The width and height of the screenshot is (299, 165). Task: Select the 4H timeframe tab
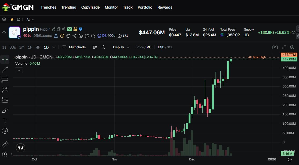[38, 47]
